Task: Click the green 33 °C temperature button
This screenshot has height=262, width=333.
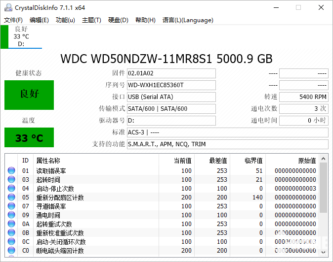Action: [29, 137]
